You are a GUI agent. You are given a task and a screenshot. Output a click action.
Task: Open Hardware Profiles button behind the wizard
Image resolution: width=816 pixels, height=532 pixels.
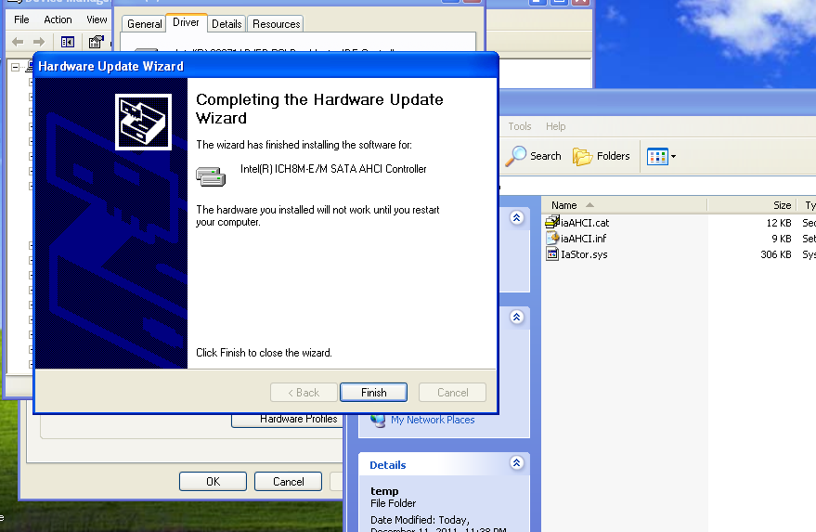click(287, 421)
